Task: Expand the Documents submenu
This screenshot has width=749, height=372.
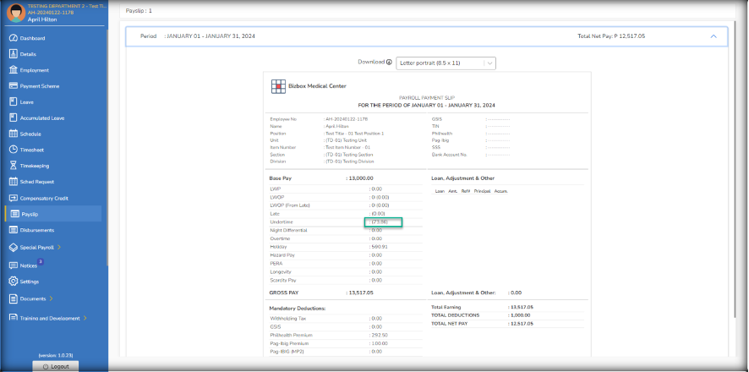Action: (x=51, y=298)
